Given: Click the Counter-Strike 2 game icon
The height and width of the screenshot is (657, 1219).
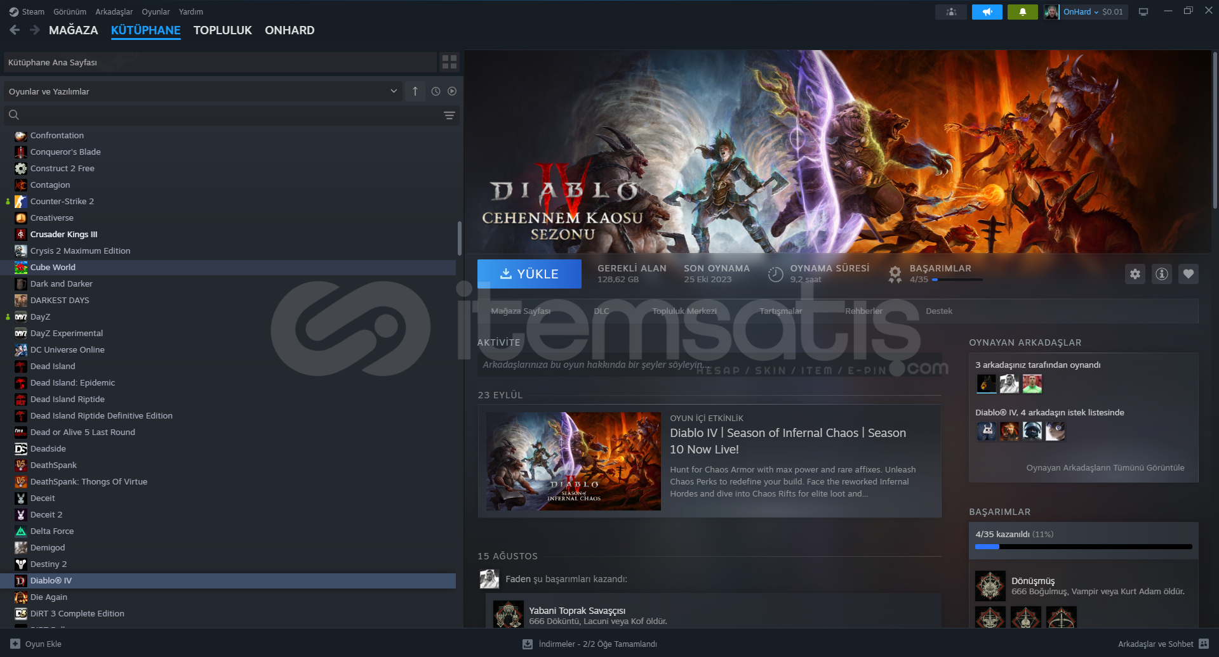Looking at the screenshot, I should pyautogui.click(x=21, y=202).
